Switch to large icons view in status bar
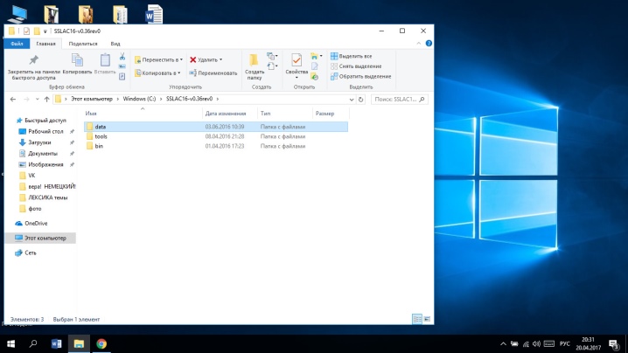 click(x=427, y=319)
